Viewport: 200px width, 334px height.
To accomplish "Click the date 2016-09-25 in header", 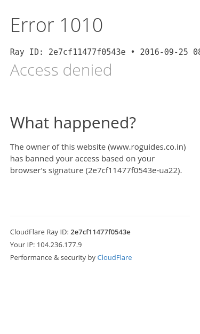I will [164, 52].
